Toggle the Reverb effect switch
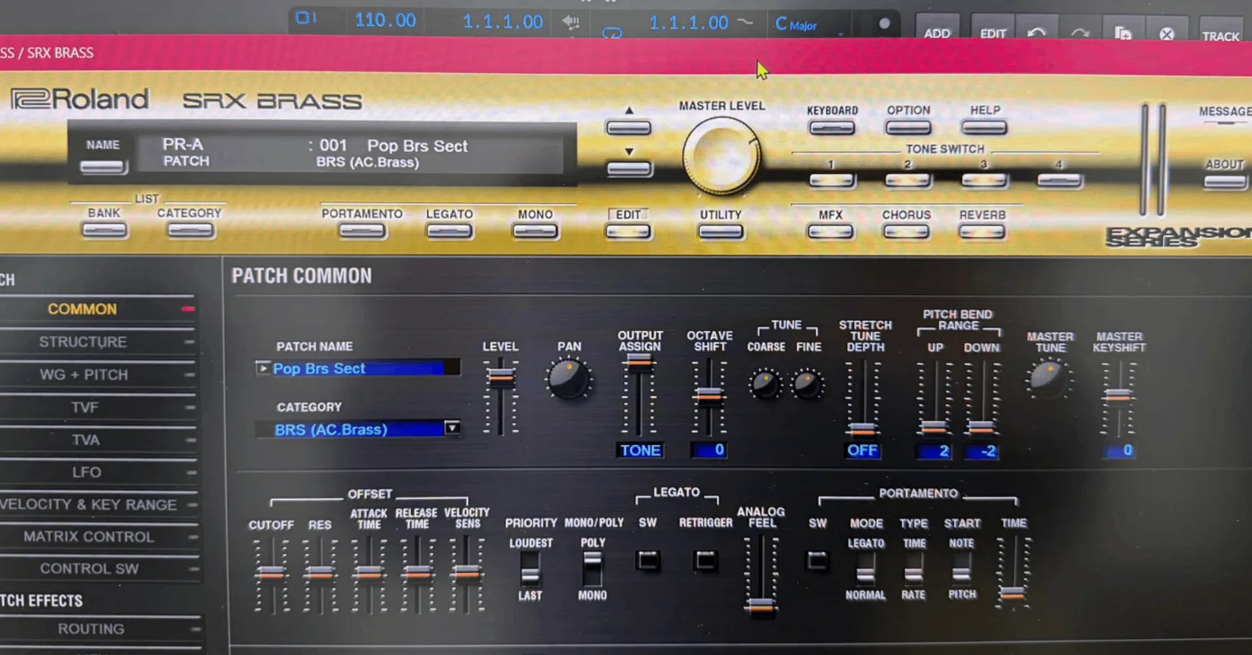 [982, 231]
